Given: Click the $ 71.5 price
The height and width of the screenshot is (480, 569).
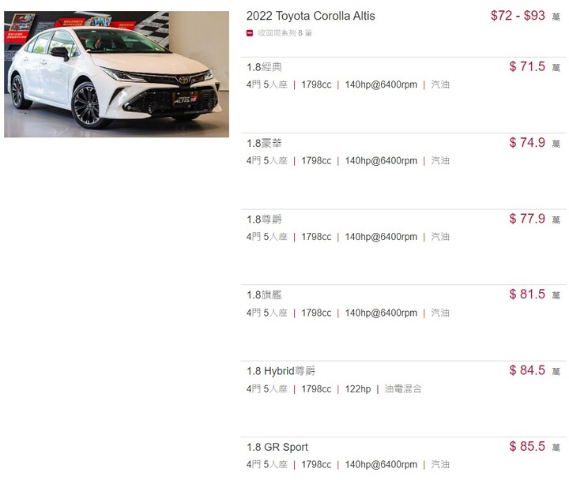Looking at the screenshot, I should click(x=527, y=66).
